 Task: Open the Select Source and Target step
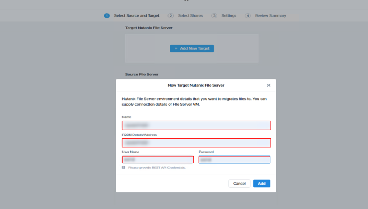point(137,15)
